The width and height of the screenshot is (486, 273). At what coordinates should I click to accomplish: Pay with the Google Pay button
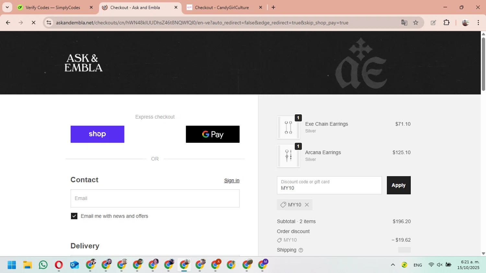click(x=213, y=134)
